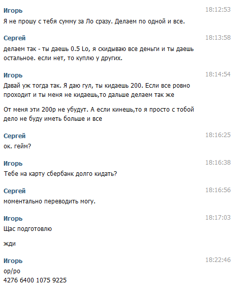
Task: Select the 18:16:56 timestamp
Action: click(218, 190)
